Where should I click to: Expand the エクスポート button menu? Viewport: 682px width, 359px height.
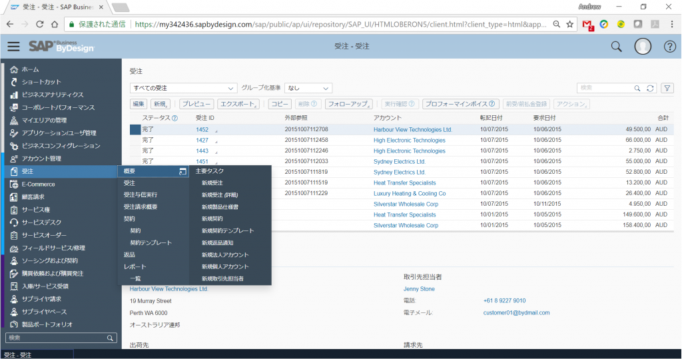(x=238, y=104)
